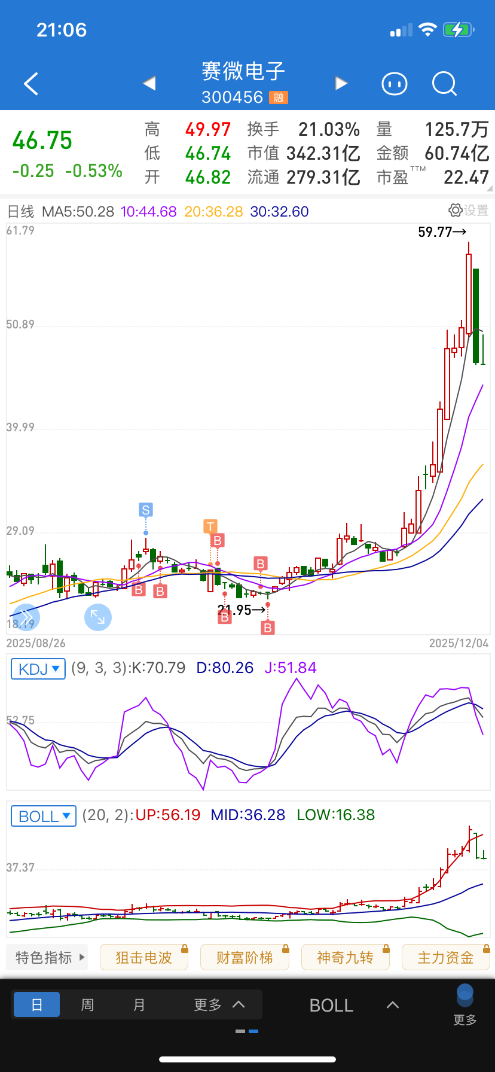The image size is (495, 1072).
Task: Tap the orange T marker on chart
Action: (210, 526)
